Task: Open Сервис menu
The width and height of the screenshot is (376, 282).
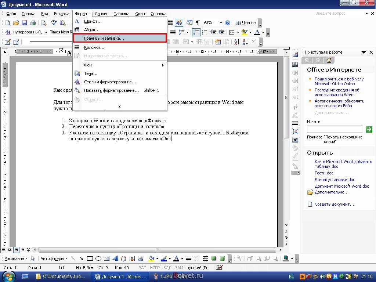Action: [x=101, y=14]
